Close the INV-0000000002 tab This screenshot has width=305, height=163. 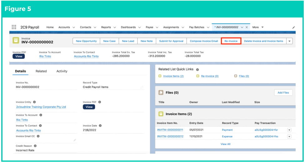coord(247,27)
